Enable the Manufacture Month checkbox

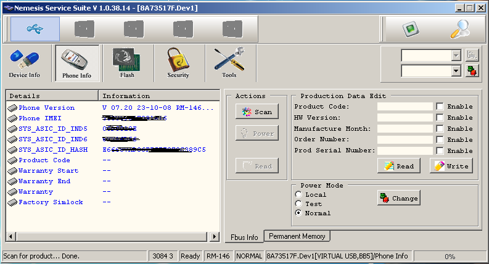(440, 128)
